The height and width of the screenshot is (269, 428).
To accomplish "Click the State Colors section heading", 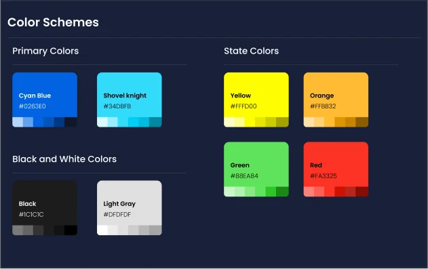I will (x=252, y=51).
